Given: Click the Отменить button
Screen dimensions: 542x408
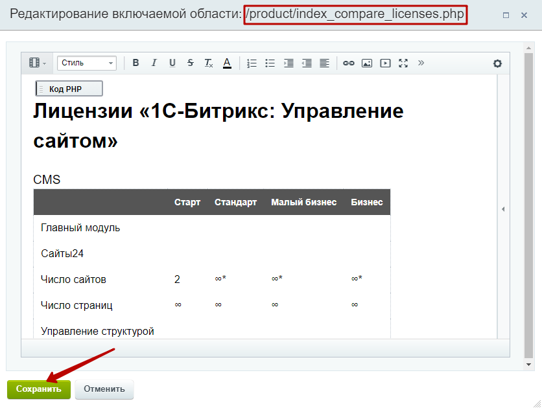Looking at the screenshot, I should click(x=104, y=389).
